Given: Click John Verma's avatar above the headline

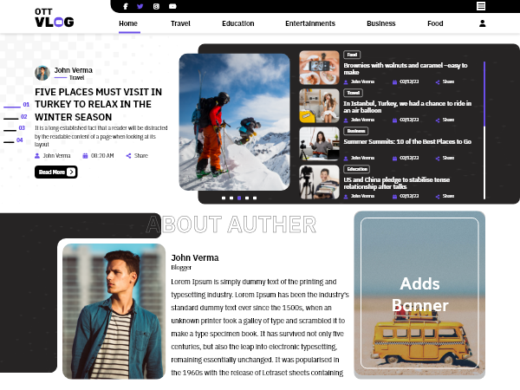Looking at the screenshot, I should (x=42, y=73).
